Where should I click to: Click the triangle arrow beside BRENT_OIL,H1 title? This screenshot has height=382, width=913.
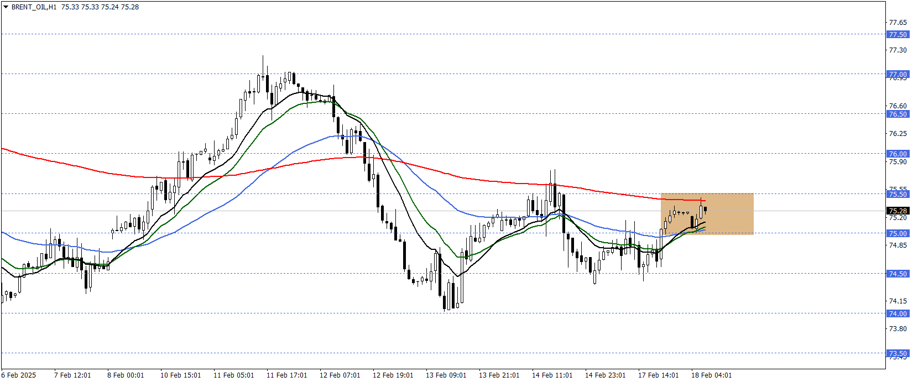pyautogui.click(x=6, y=7)
